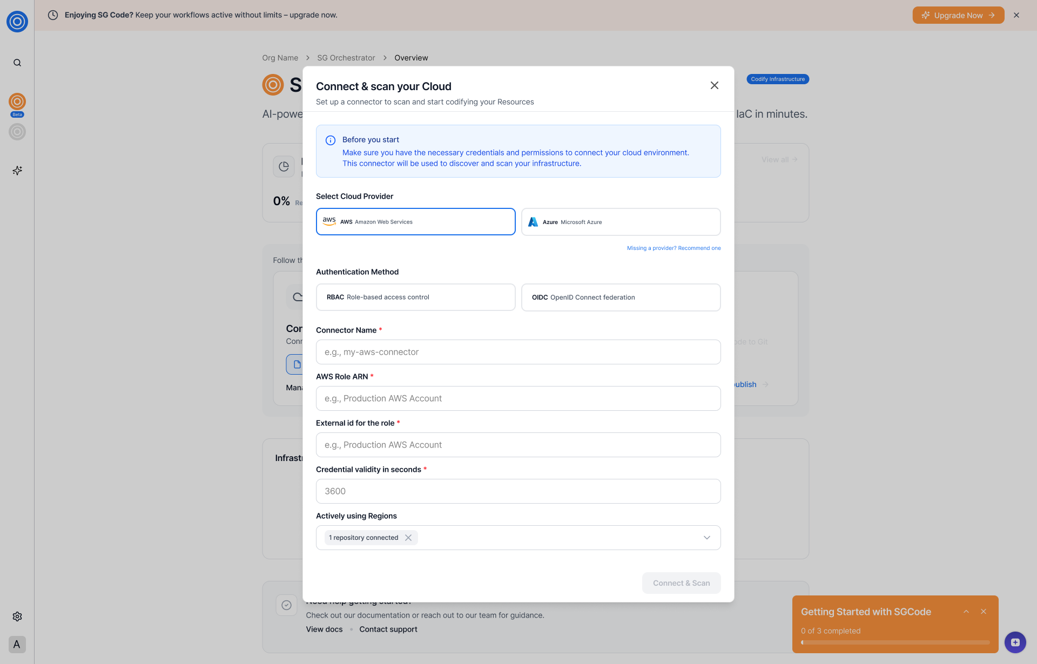Open search from the left sidebar
This screenshot has width=1037, height=664.
[17, 63]
